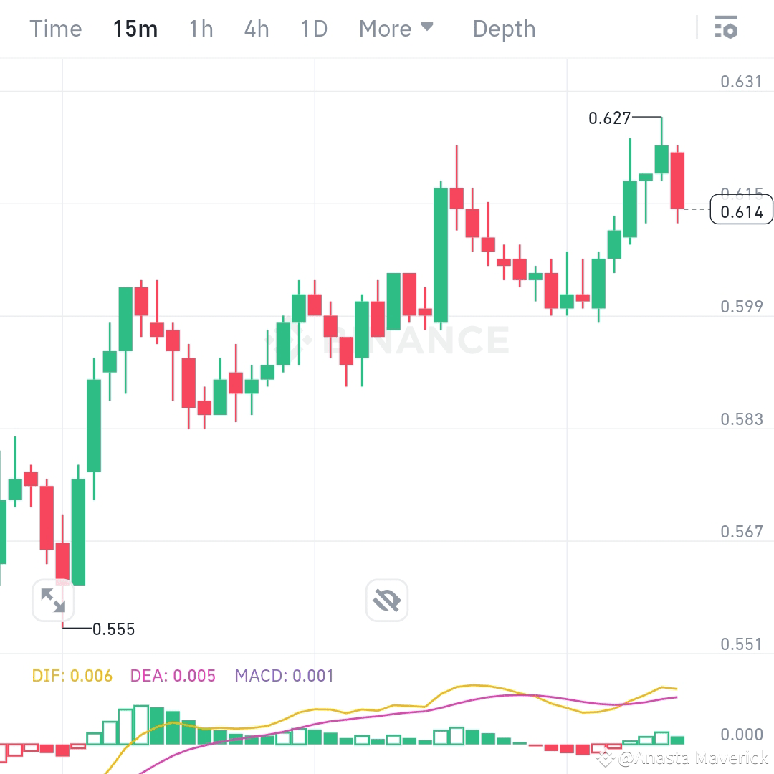Switch to the 1h interval
Image resolution: width=774 pixels, height=774 pixels.
coord(200,29)
